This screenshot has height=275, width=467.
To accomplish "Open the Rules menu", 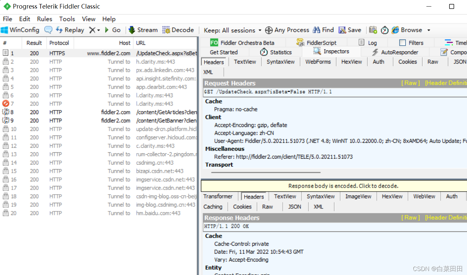I will coord(45,19).
